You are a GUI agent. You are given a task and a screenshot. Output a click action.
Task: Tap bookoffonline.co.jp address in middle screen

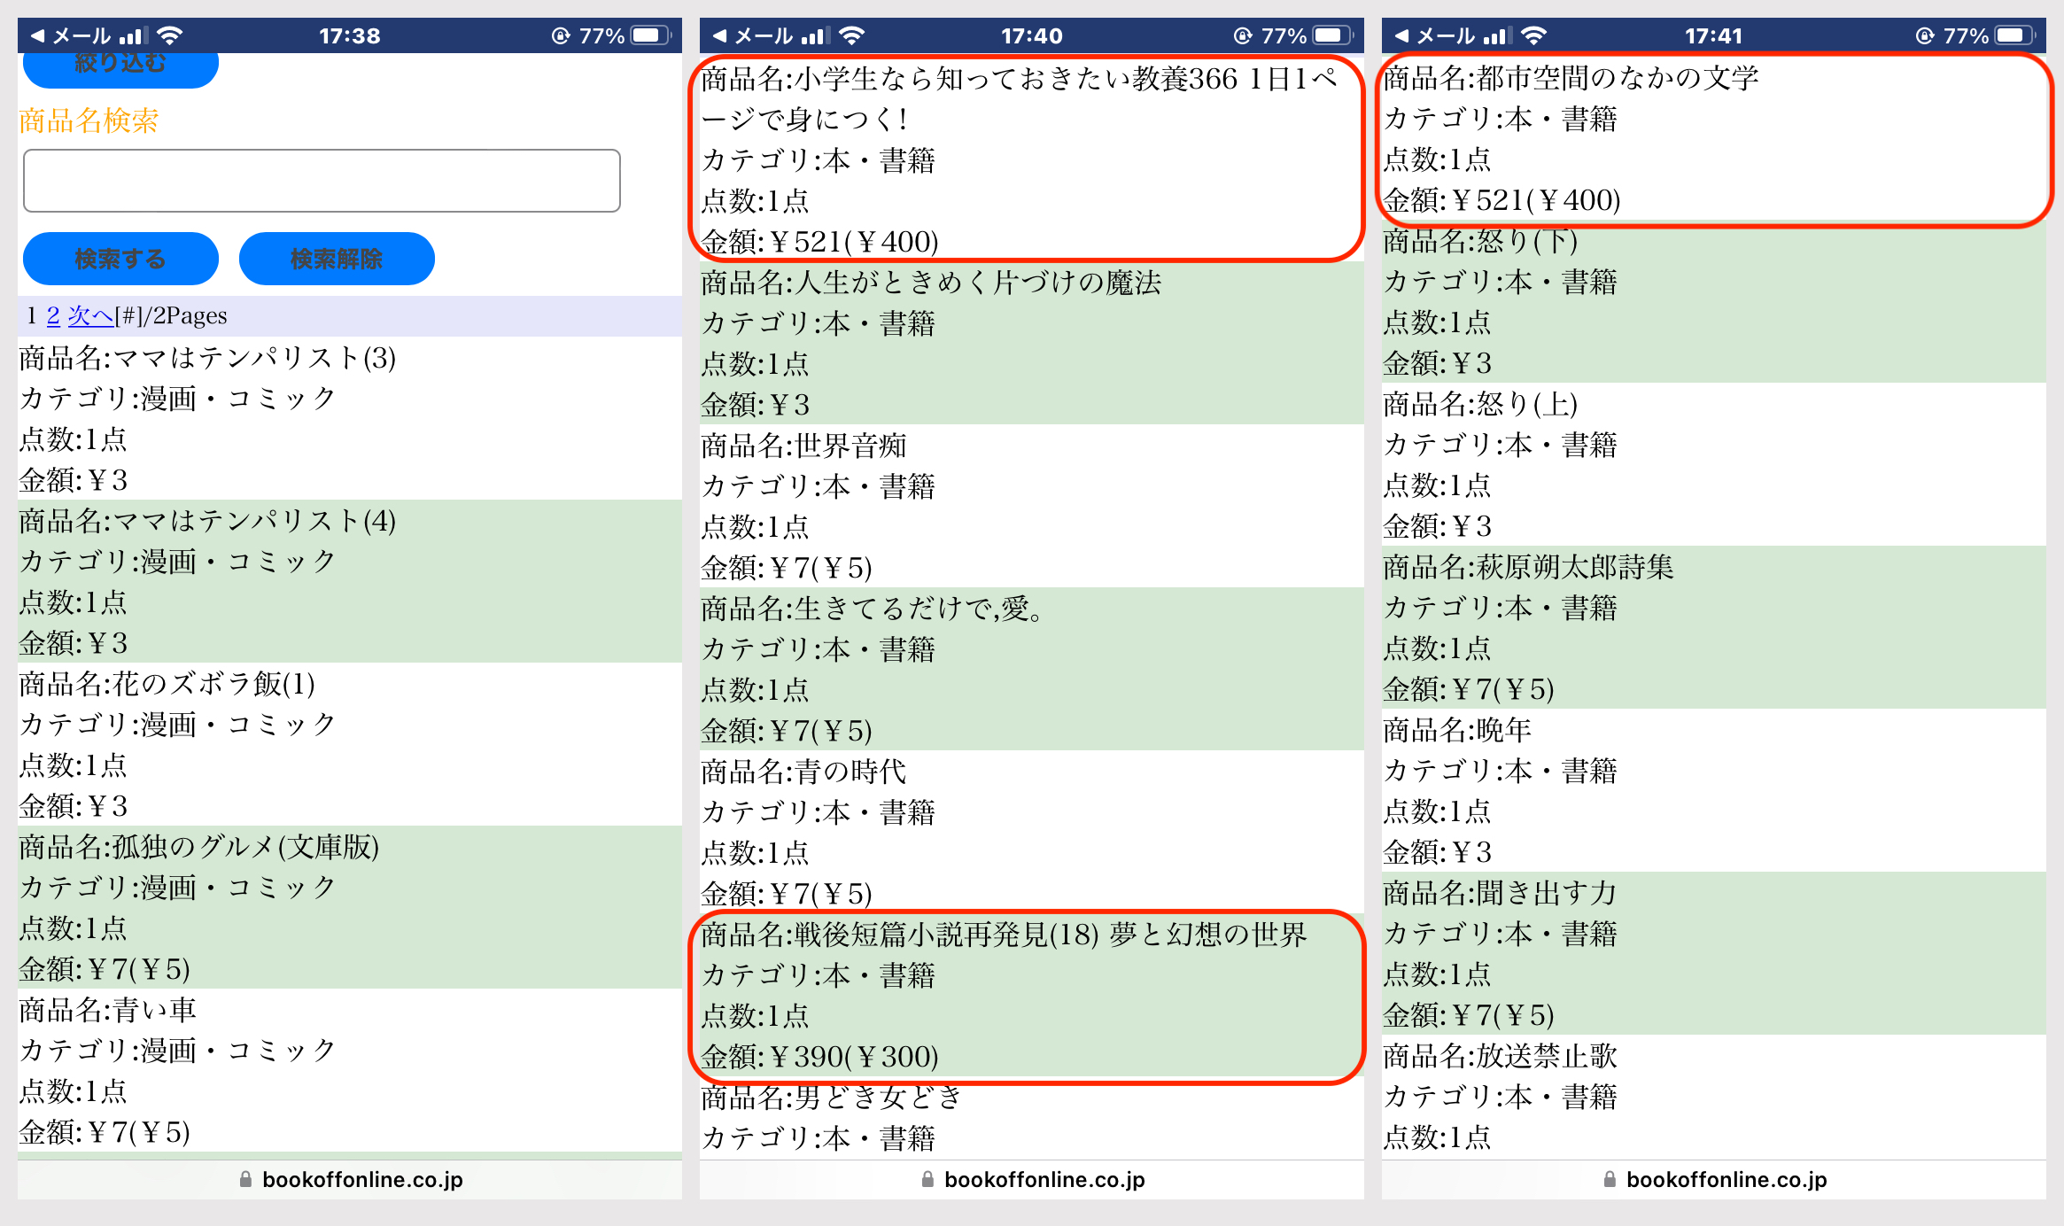[1044, 1180]
